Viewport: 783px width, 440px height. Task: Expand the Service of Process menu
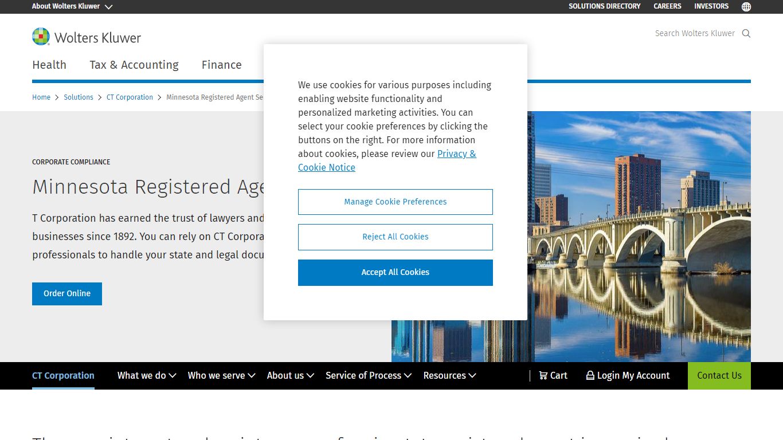pos(369,376)
